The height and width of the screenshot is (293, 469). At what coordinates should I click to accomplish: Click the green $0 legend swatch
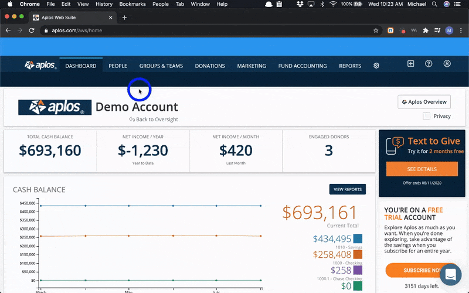pos(358,286)
